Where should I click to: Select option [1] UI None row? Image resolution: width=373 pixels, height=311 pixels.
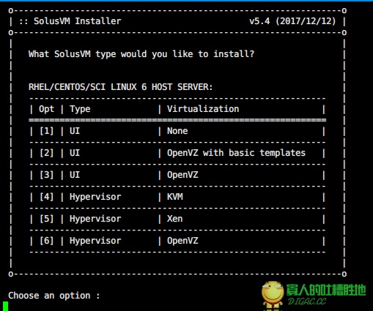[x=177, y=131]
